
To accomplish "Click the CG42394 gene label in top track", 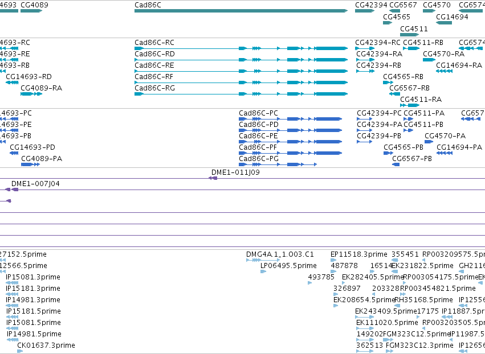I will pyautogui.click(x=371, y=5).
